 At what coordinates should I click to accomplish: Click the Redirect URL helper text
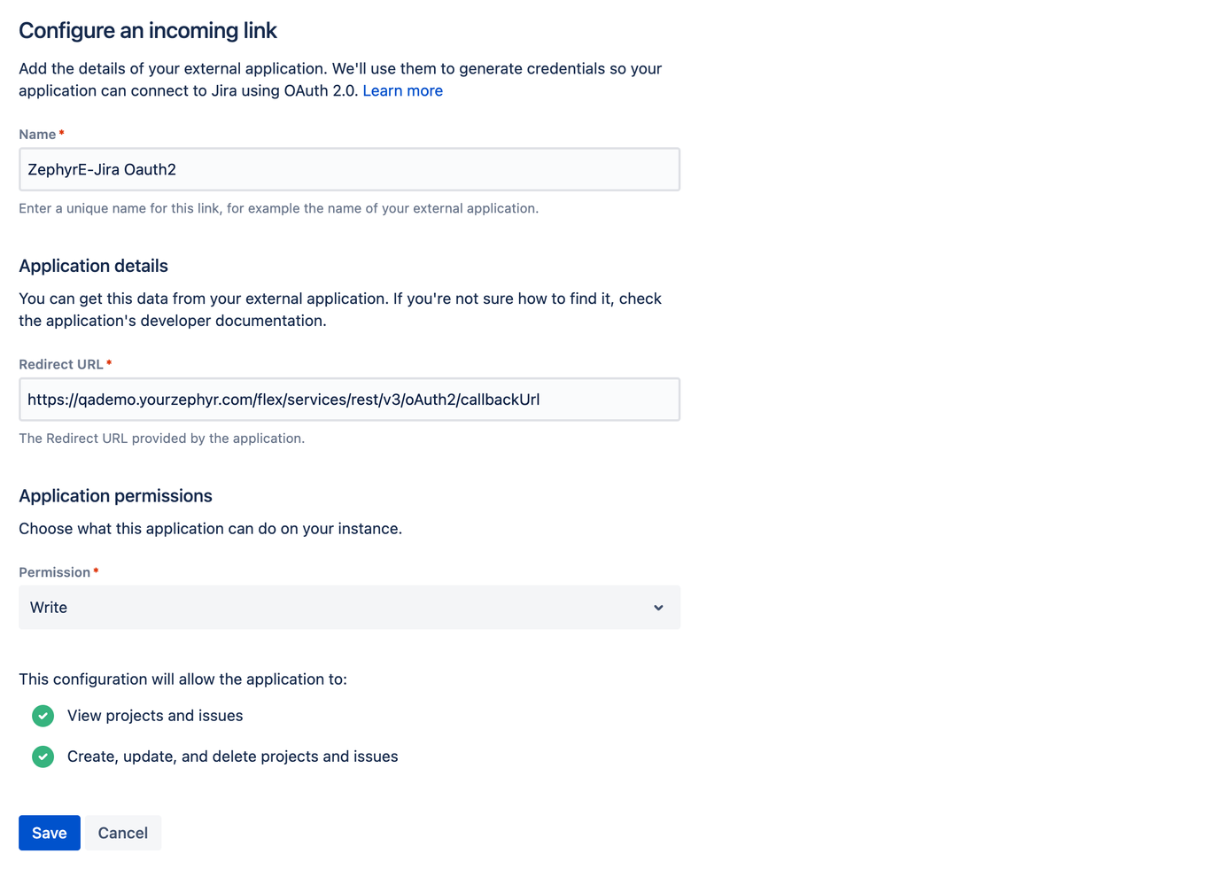[161, 438]
